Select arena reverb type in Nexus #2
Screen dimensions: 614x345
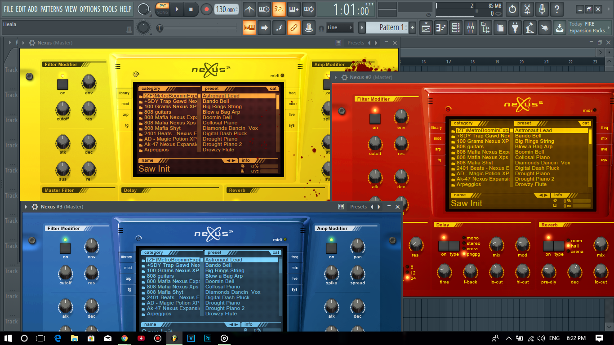coord(574,252)
